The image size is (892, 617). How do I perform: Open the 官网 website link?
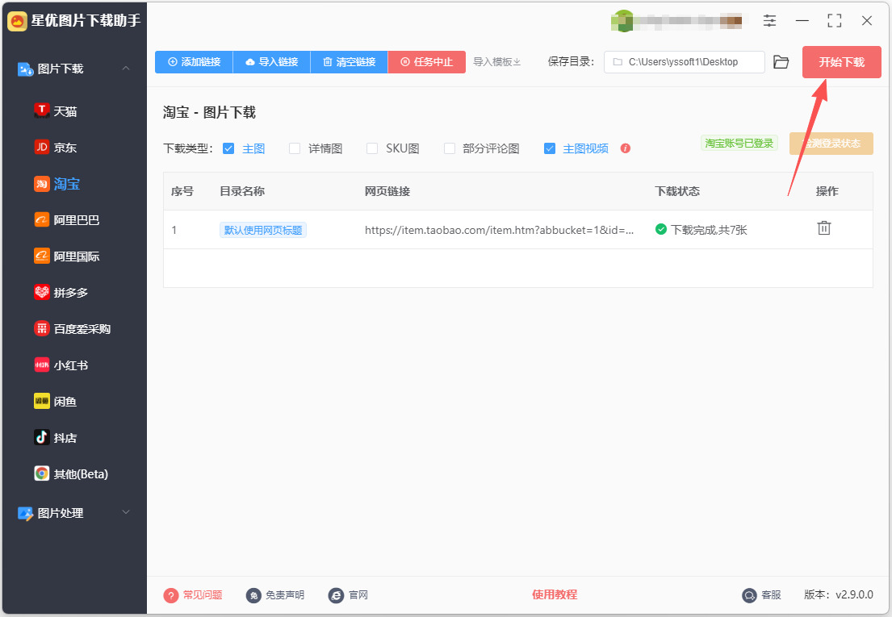[348, 595]
